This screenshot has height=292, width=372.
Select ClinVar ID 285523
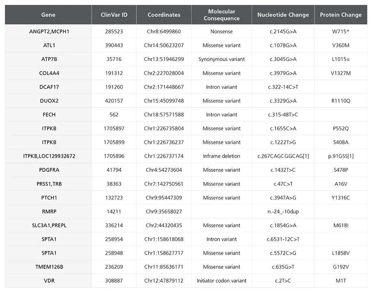(x=114, y=32)
